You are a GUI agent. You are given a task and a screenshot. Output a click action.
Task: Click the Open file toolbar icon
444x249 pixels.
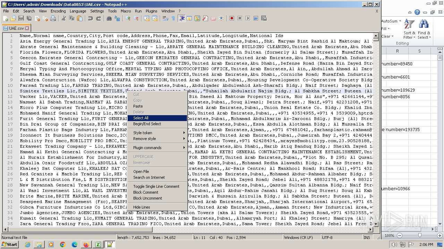click(13, 18)
